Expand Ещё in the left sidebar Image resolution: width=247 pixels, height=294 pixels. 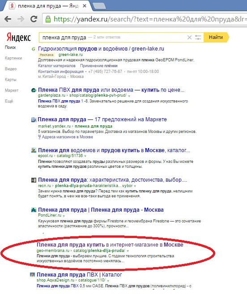(x=9, y=101)
